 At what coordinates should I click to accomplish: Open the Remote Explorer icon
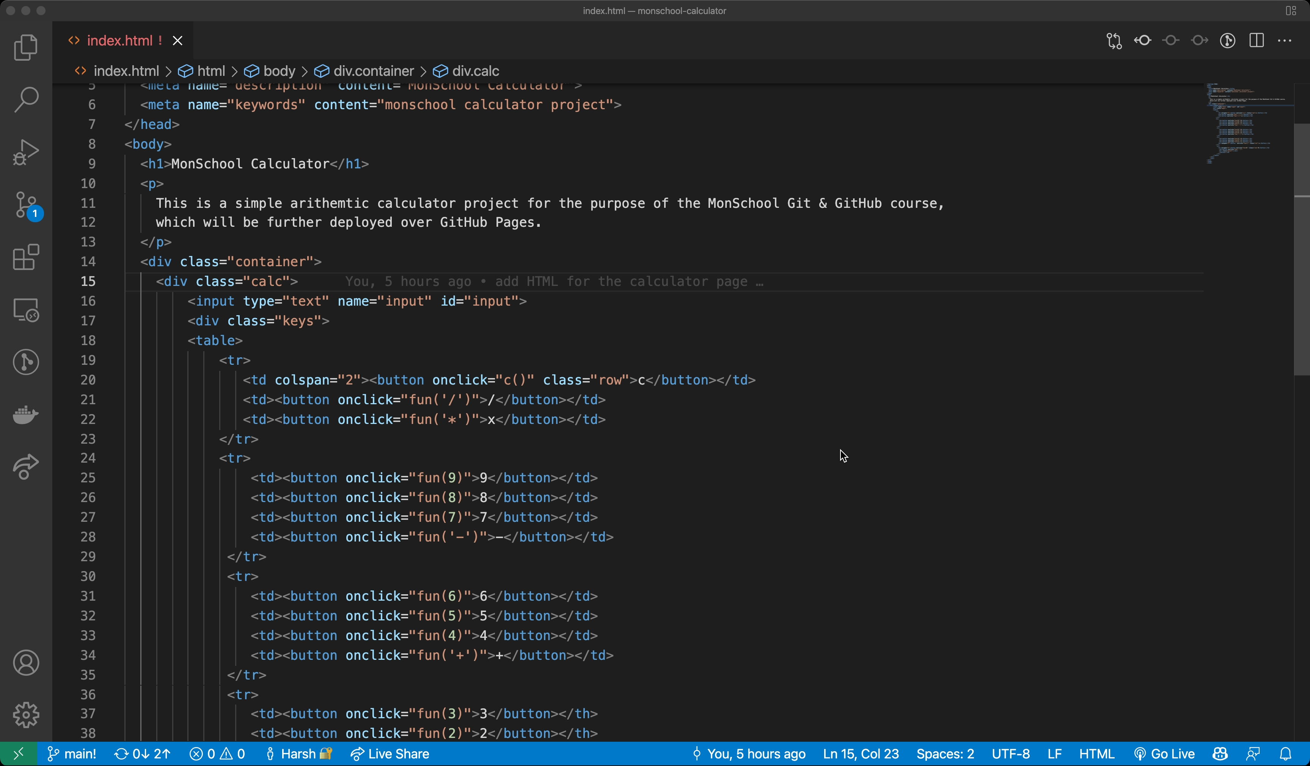tap(25, 311)
